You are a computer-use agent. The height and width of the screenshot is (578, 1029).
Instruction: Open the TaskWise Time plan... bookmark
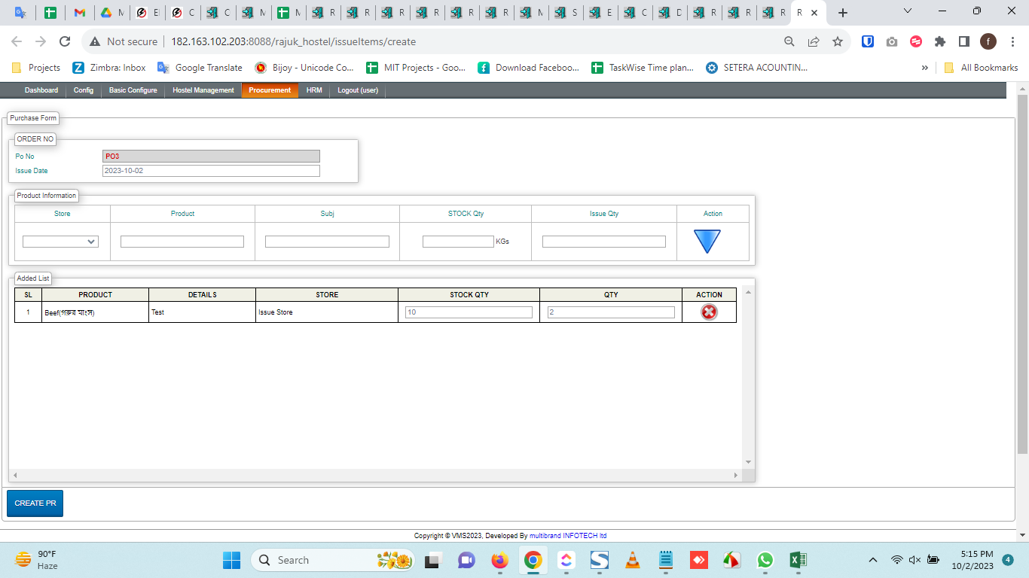coord(642,67)
